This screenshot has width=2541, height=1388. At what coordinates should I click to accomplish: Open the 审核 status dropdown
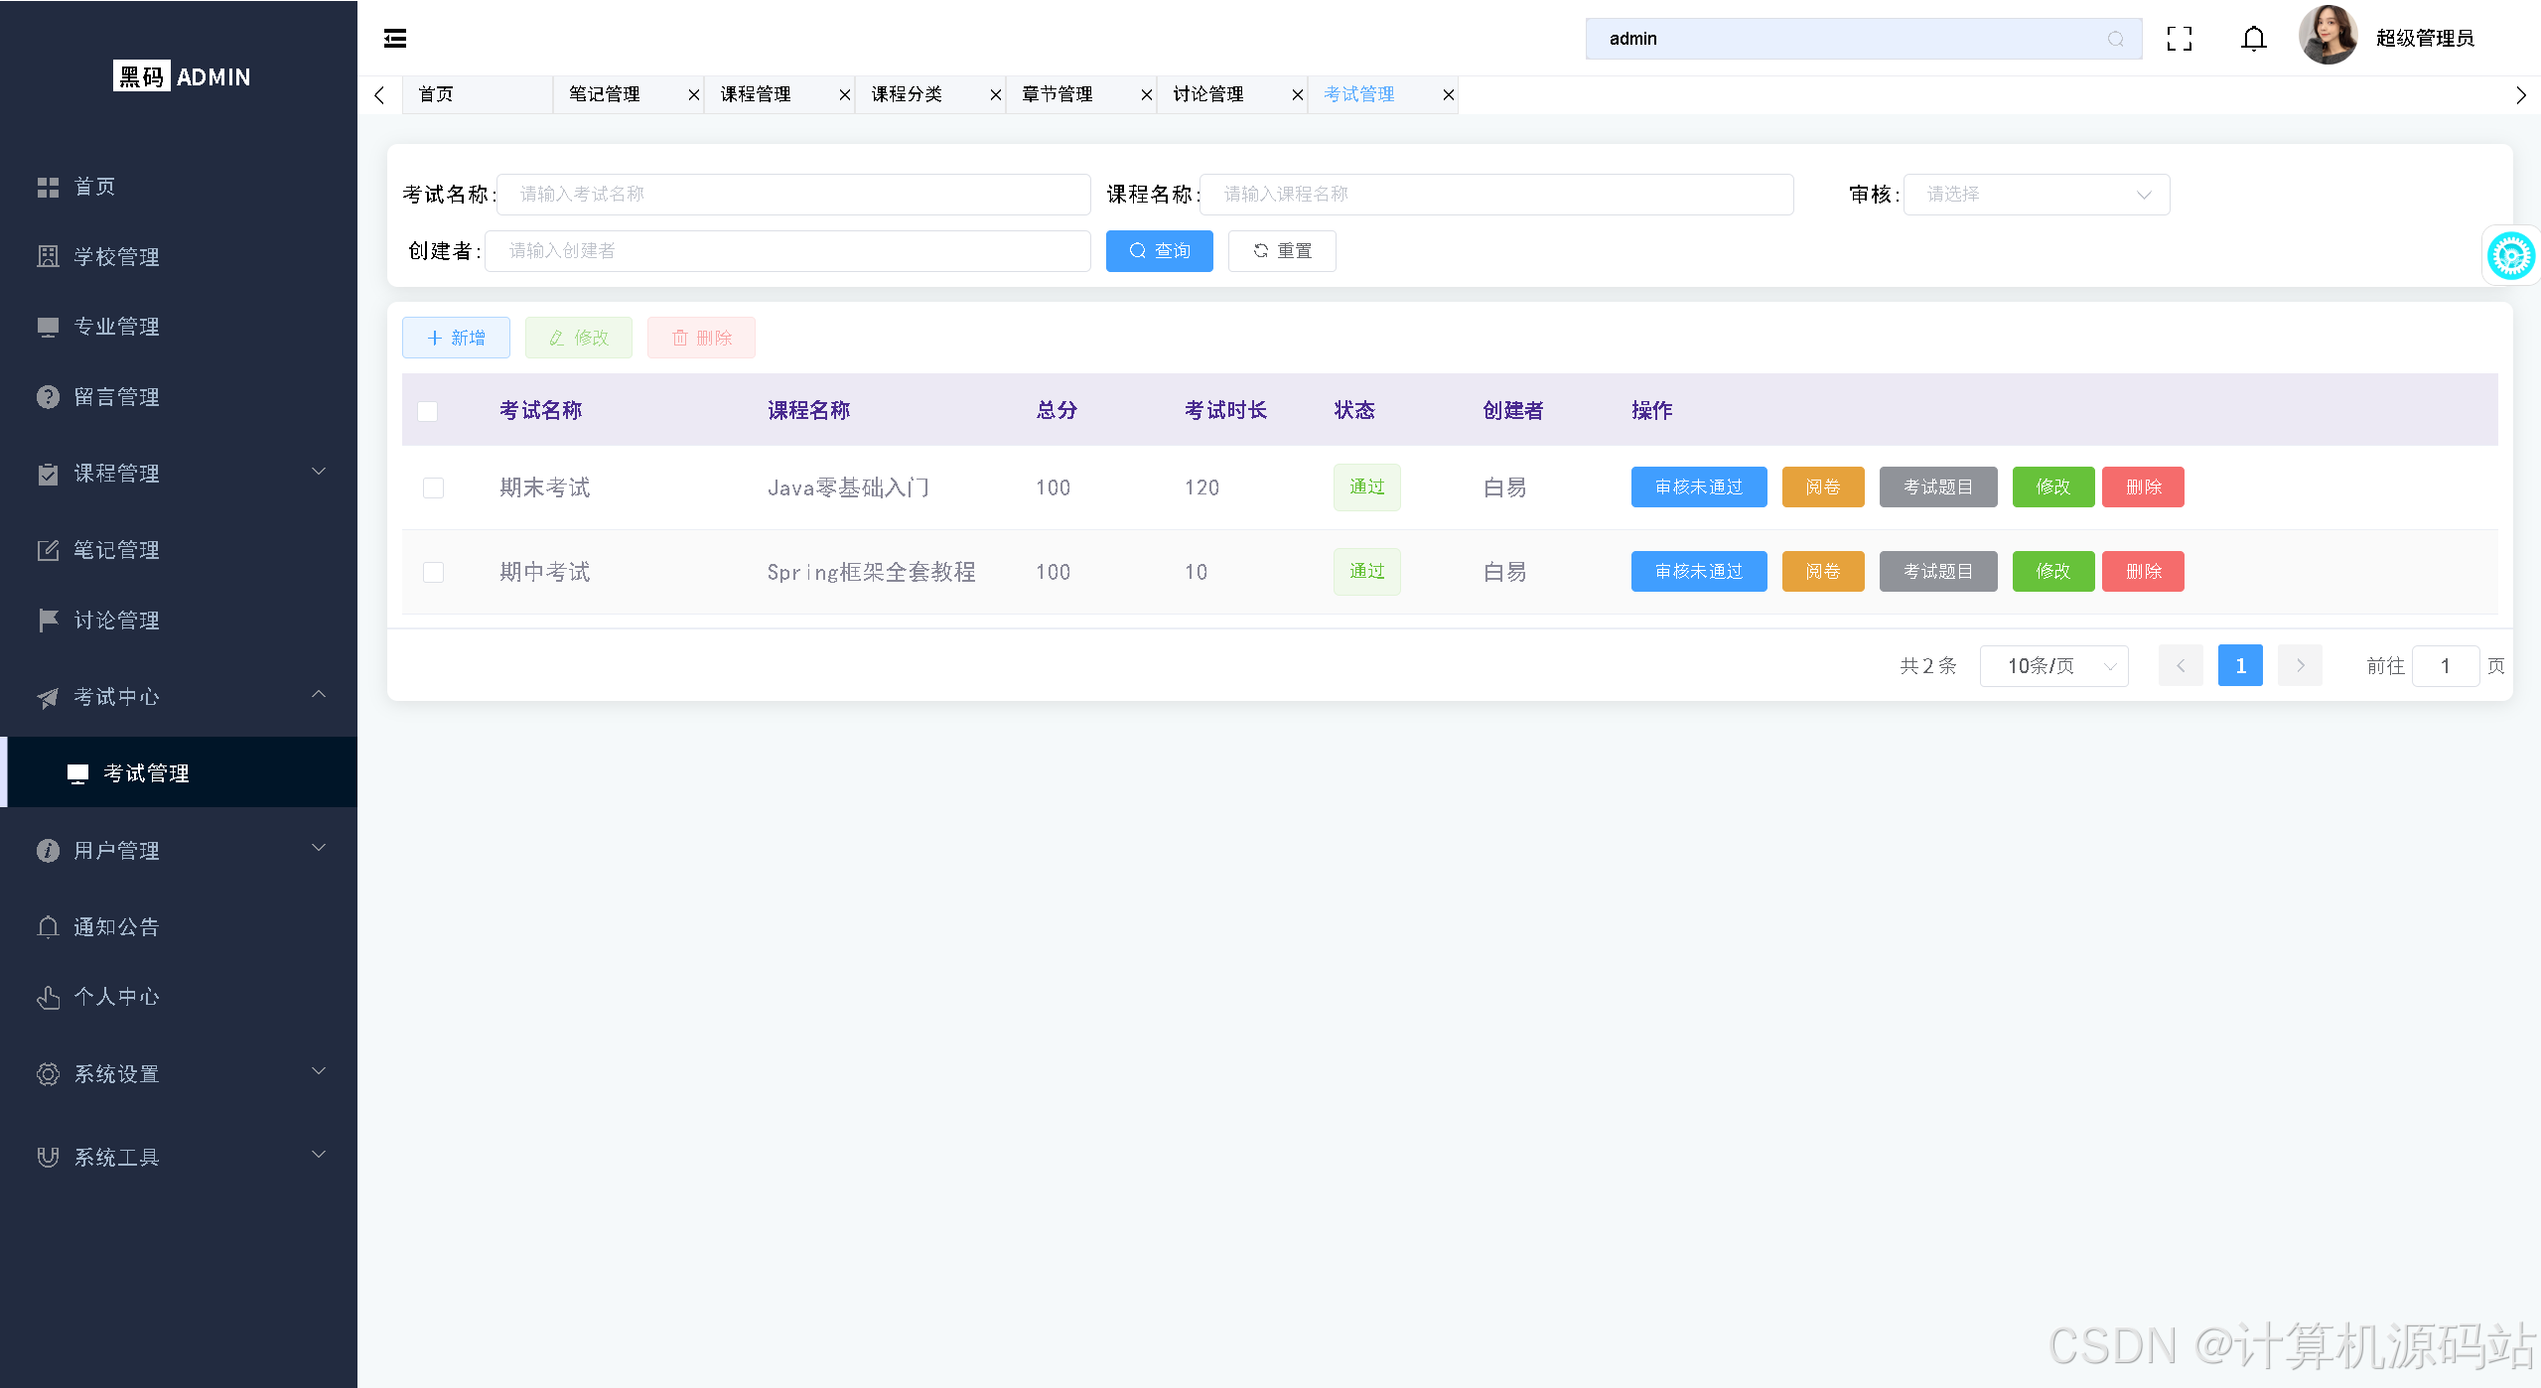tap(2035, 195)
